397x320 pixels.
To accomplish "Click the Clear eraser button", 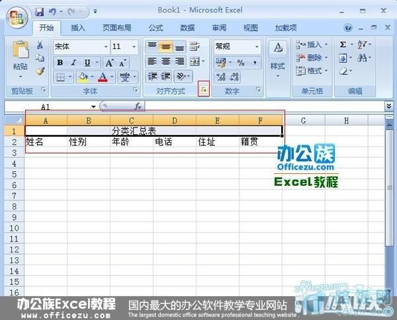I will coord(343,71).
